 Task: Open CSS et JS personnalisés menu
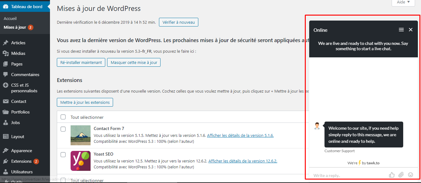25,88
